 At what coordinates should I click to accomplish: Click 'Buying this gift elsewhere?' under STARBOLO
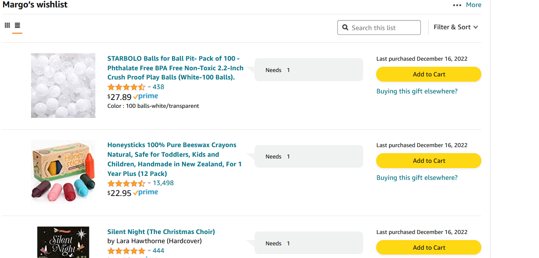417,91
